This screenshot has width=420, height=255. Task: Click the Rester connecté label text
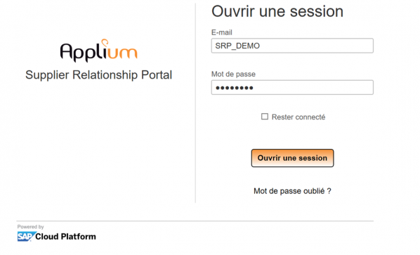tap(298, 117)
